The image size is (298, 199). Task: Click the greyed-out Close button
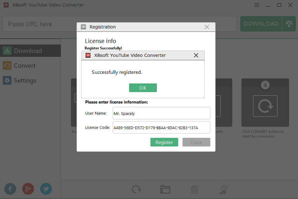(x=196, y=142)
